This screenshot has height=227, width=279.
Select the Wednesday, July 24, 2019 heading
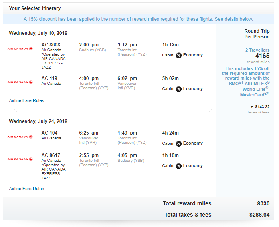pos(38,121)
